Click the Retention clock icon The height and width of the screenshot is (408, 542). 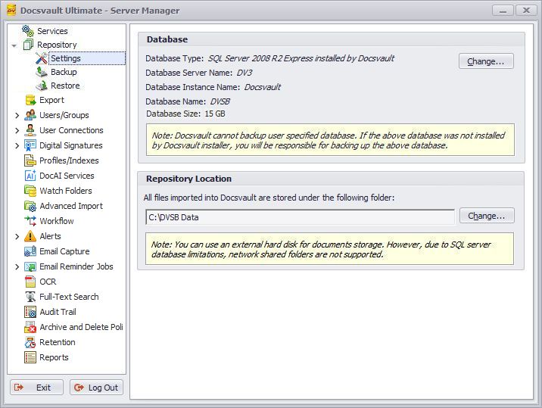[x=30, y=342]
